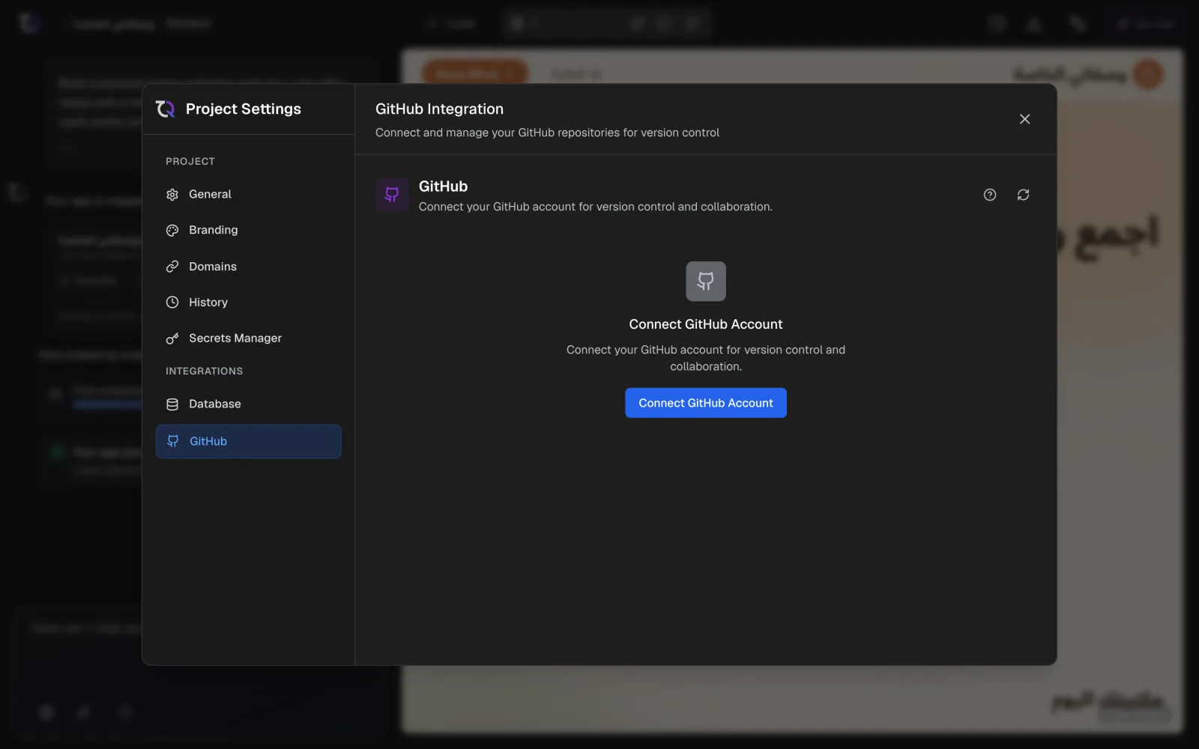Click the palette icon next to Branding

pos(172,231)
